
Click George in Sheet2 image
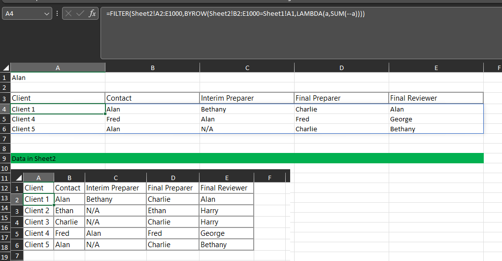click(x=226, y=233)
